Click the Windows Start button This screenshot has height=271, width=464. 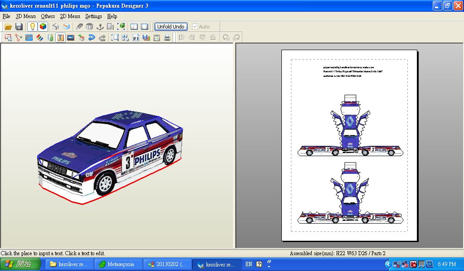point(20,264)
